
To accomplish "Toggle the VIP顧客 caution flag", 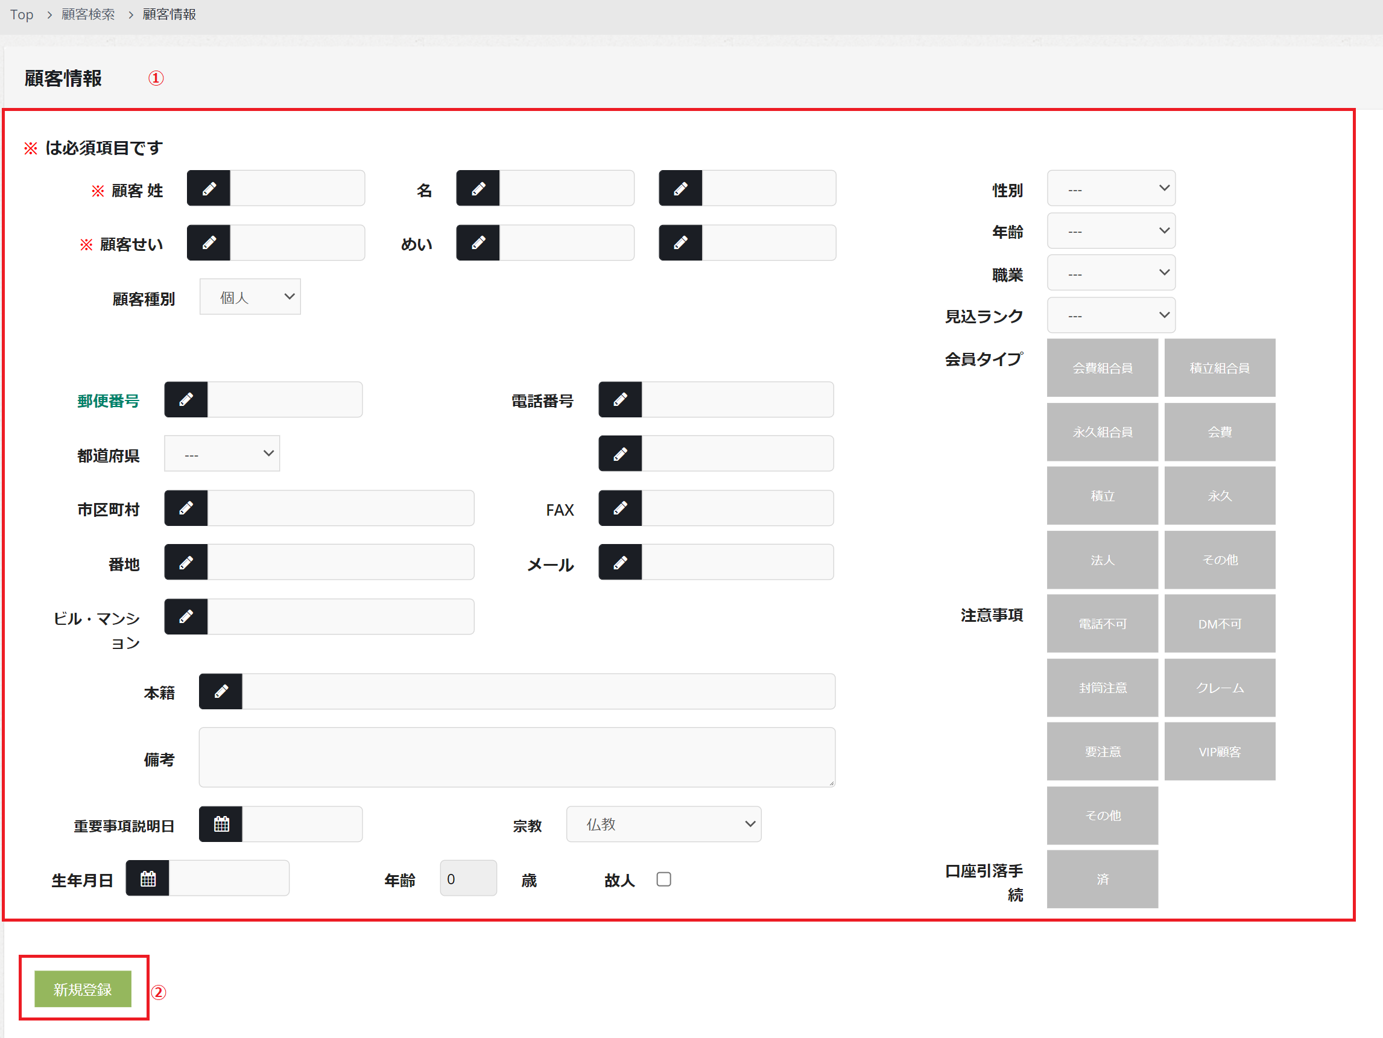I will 1219,752.
